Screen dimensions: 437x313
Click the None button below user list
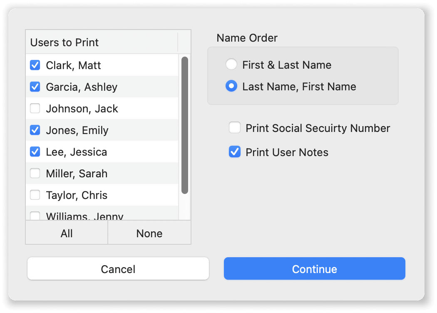[x=149, y=233]
